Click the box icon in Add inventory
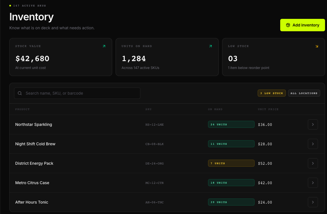Screen dimensions: 327x214 (x=288, y=25)
